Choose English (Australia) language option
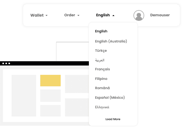The height and width of the screenshot is (128, 184). tap(111, 41)
